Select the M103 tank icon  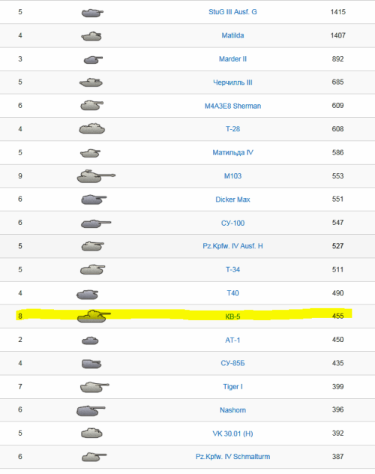point(96,176)
